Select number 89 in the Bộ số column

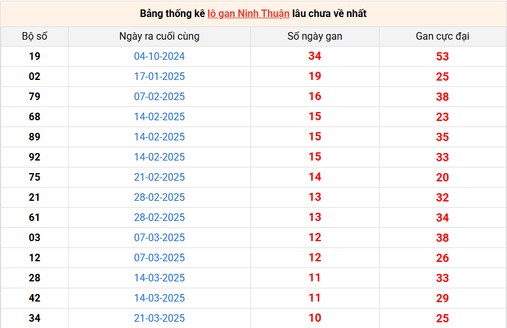(35, 137)
